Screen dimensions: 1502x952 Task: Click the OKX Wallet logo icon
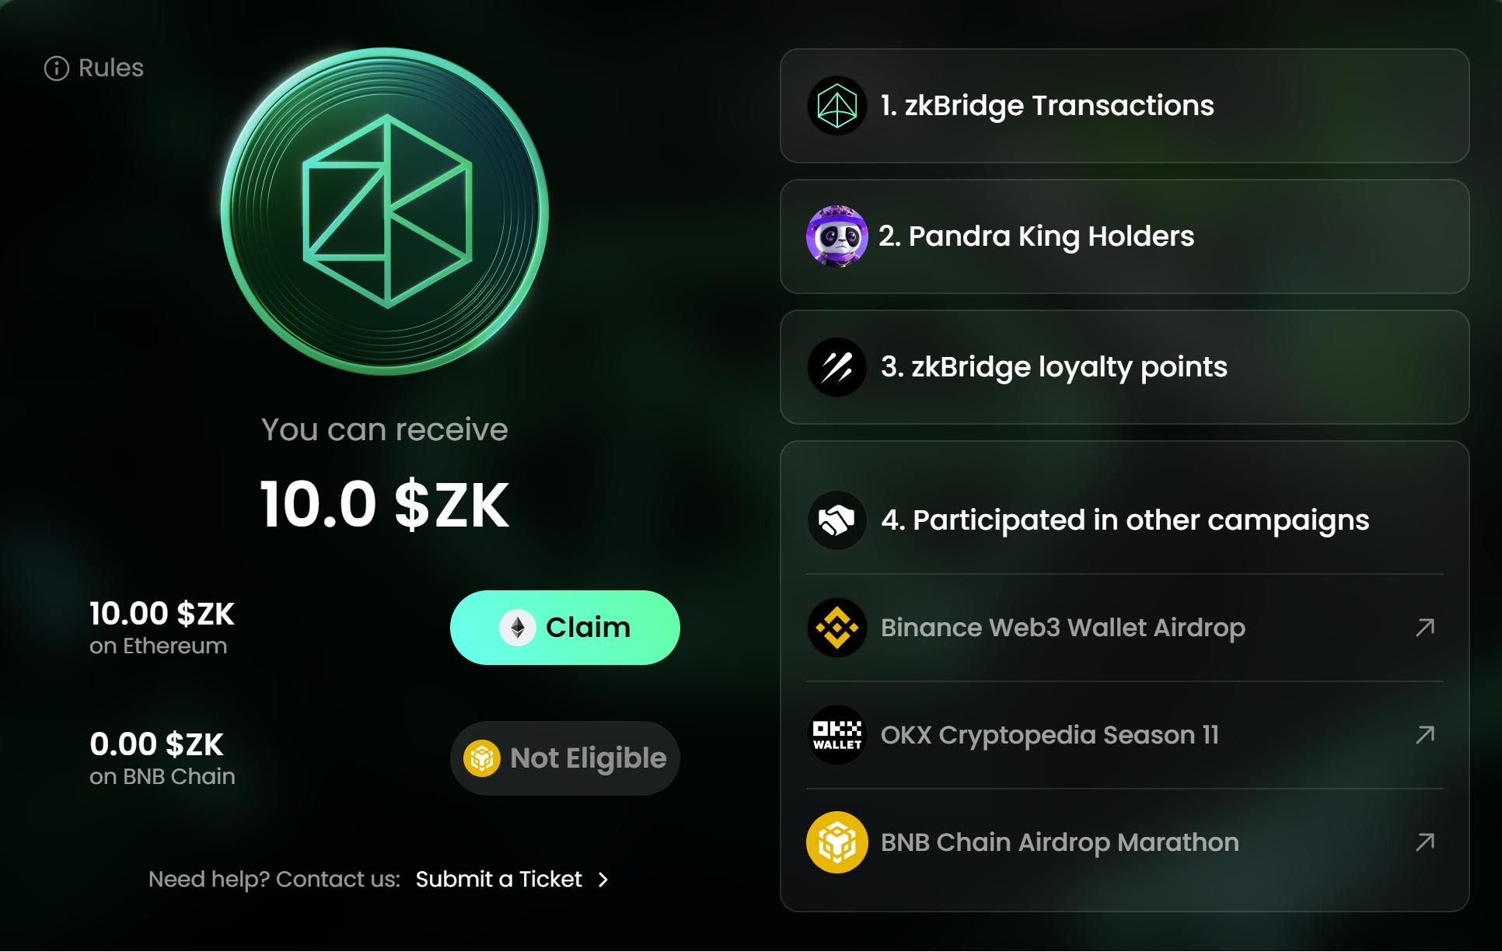(x=837, y=735)
